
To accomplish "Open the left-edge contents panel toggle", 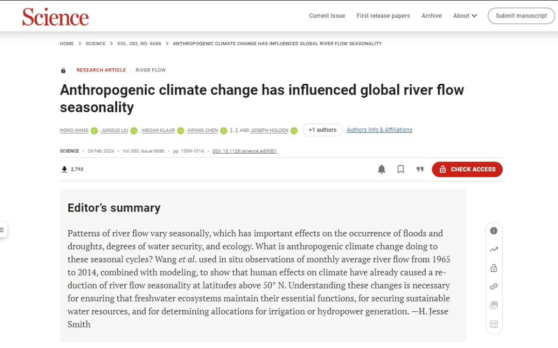I will pyautogui.click(x=3, y=230).
